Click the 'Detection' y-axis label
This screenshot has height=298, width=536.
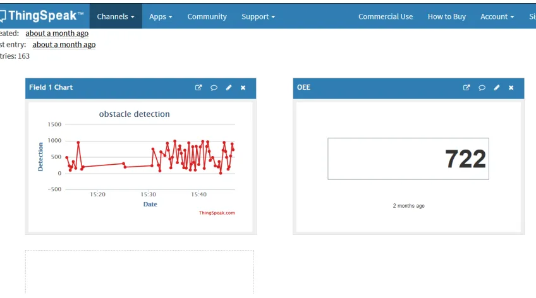pyautogui.click(x=40, y=157)
